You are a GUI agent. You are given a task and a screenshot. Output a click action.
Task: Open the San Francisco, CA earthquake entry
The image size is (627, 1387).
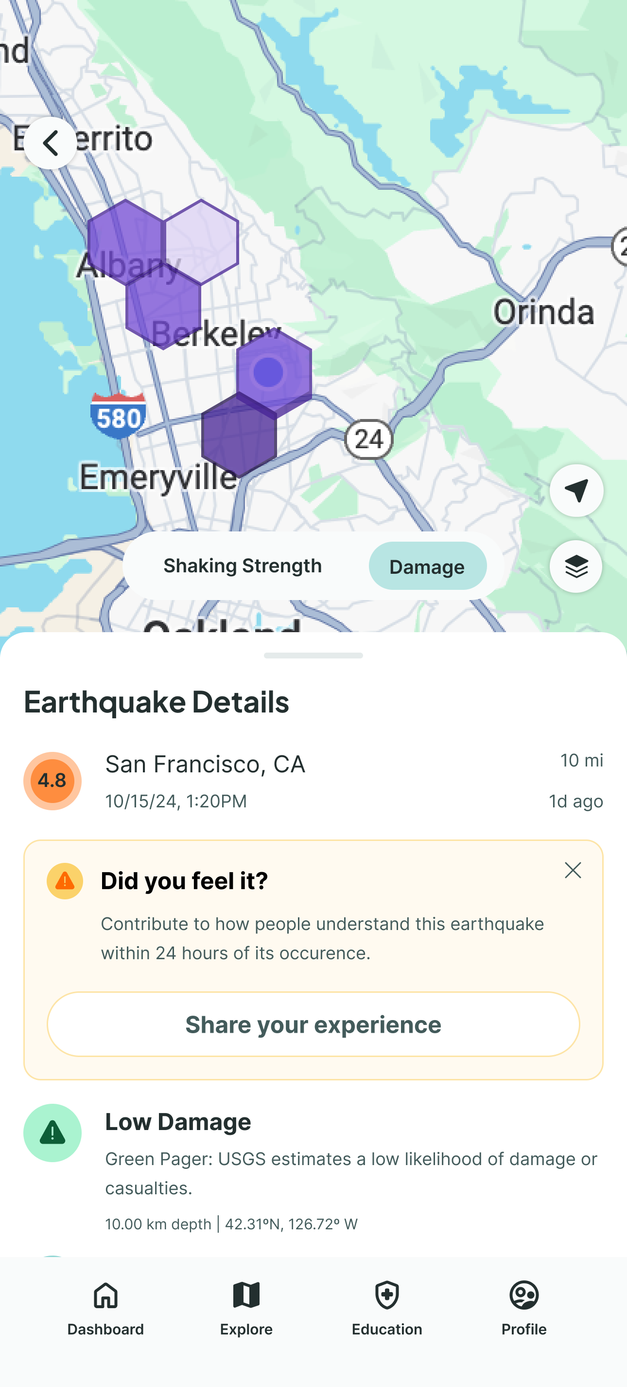(x=206, y=765)
